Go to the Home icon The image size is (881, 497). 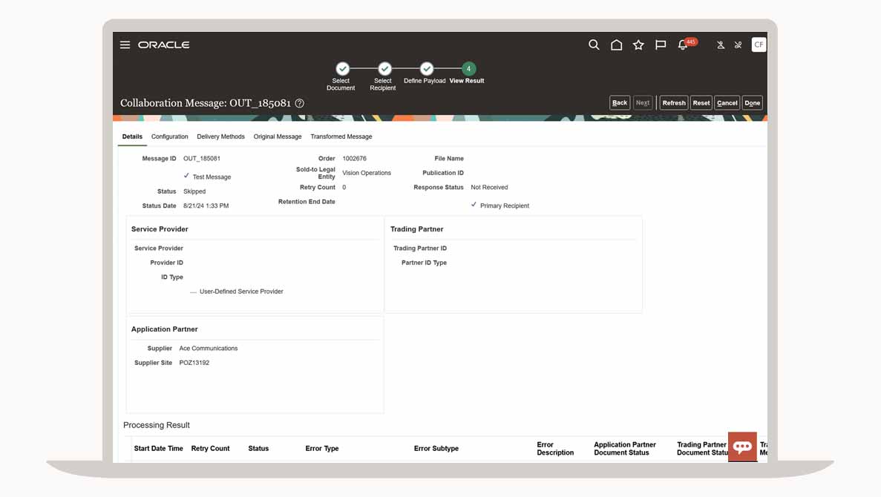(616, 45)
